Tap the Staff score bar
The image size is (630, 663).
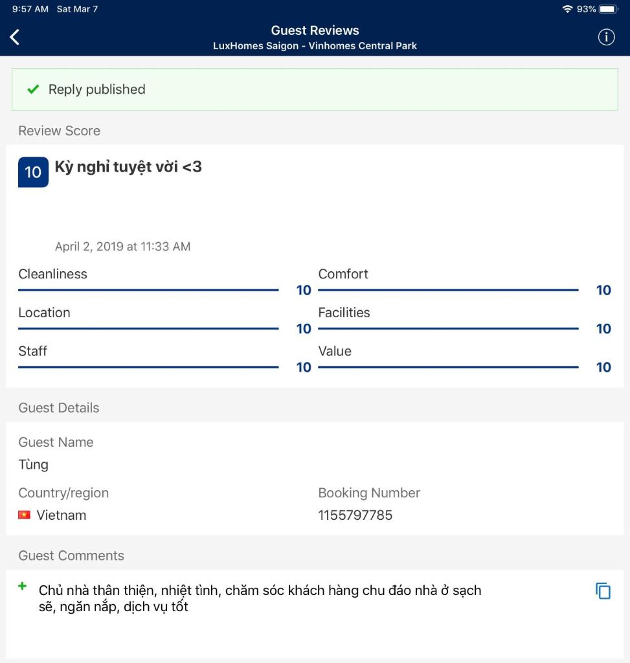[x=148, y=367]
